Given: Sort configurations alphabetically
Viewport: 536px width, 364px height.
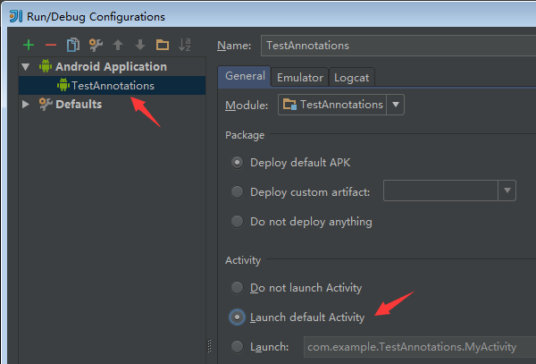Looking at the screenshot, I should tap(185, 45).
